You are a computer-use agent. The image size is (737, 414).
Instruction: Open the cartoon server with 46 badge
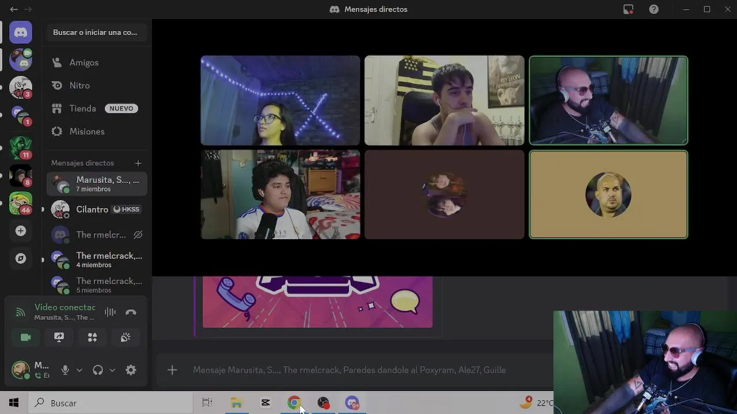[21, 203]
